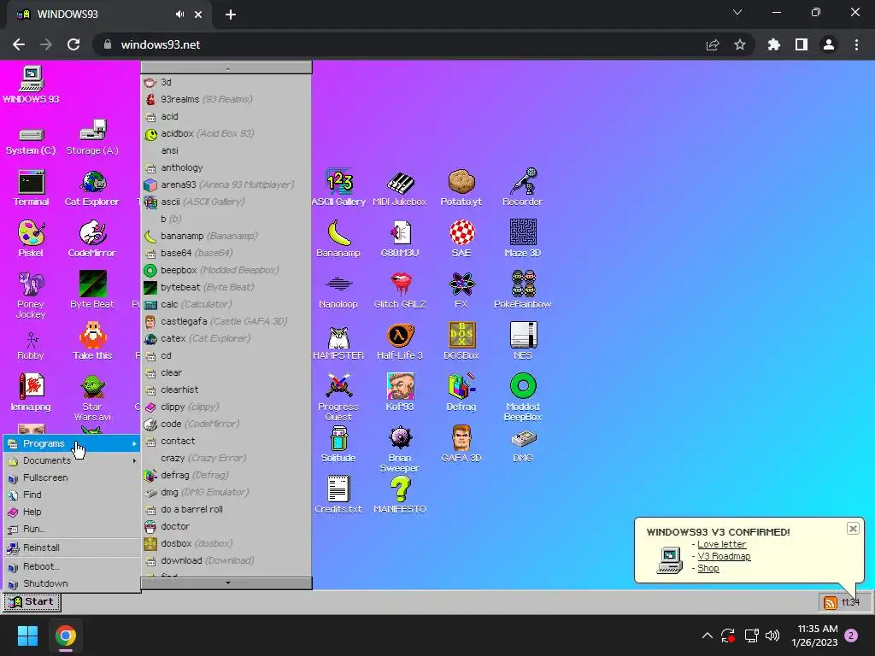Viewport: 875px width, 656px height.
Task: Open the WINDOWS 93 desktop computer icon
Action: [x=32, y=85]
